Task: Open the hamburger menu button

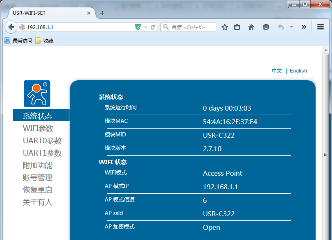Action: click(321, 27)
